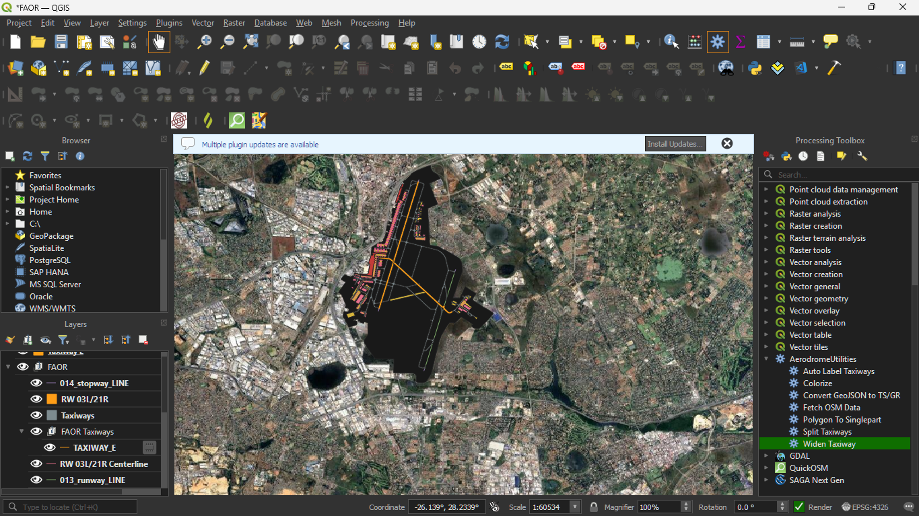Open the Python Console icon
Image resolution: width=919 pixels, height=516 pixels.
755,68
